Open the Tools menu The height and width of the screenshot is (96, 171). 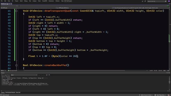39,1
